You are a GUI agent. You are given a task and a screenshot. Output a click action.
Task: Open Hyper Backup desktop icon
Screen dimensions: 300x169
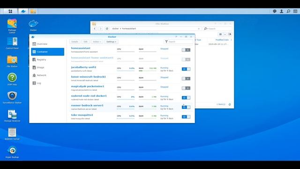12,152
